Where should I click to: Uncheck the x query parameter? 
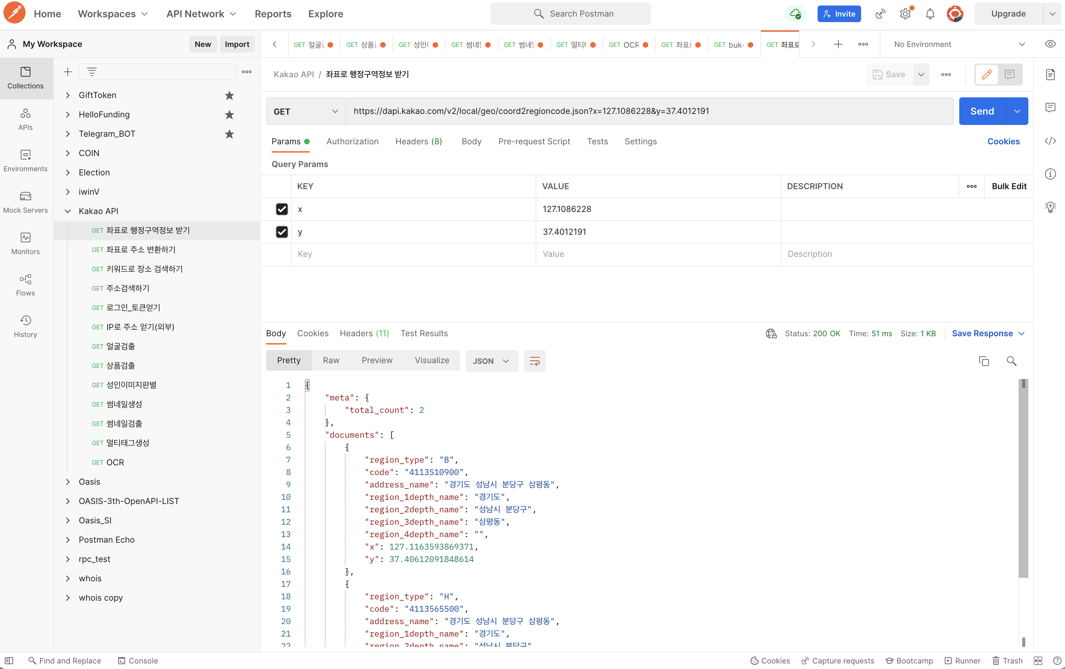click(x=282, y=209)
